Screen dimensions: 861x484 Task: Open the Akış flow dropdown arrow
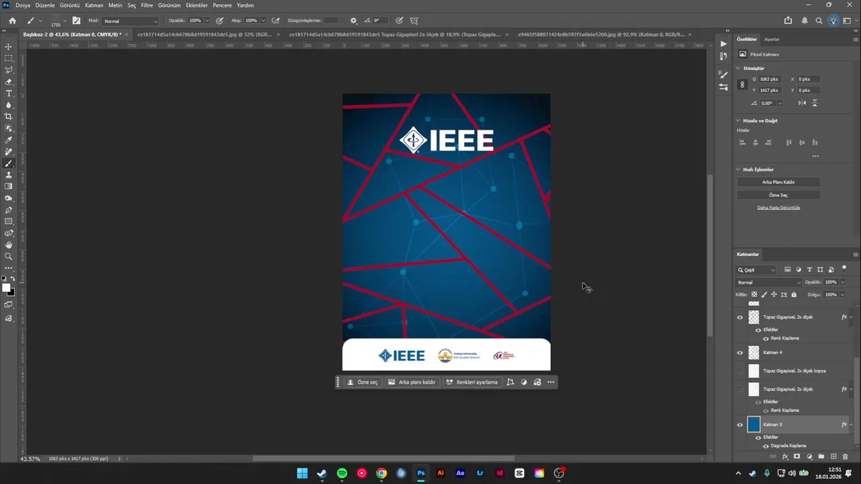[262, 21]
